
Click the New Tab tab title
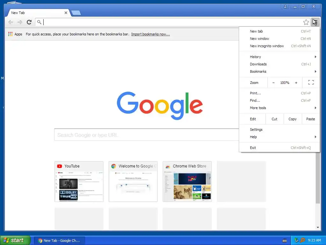18,13
